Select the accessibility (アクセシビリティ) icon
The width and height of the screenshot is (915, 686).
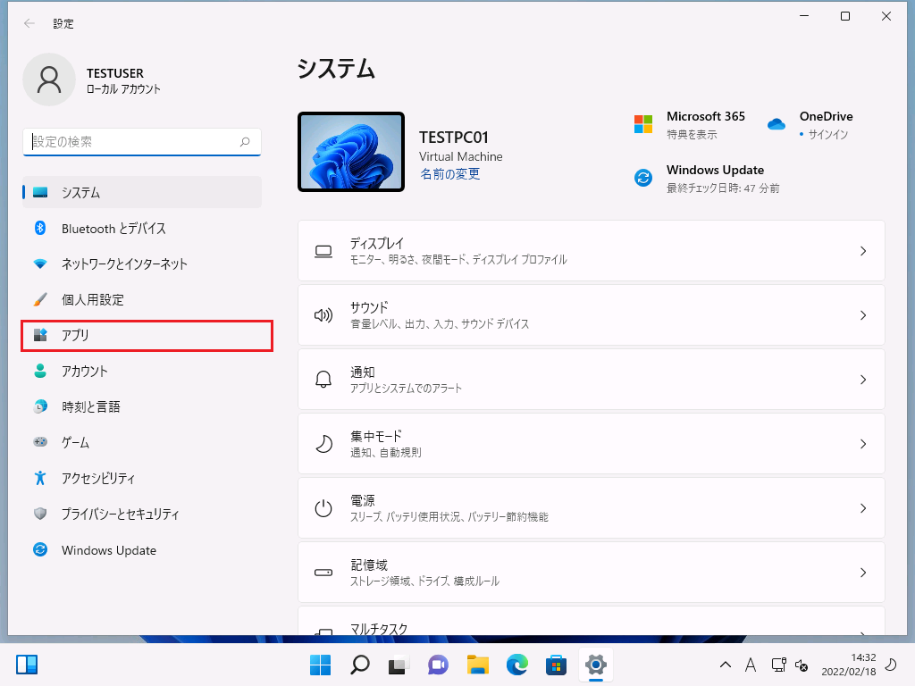[40, 478]
